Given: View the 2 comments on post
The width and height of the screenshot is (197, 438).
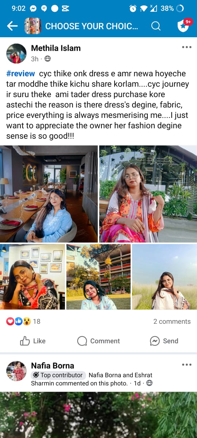Looking at the screenshot, I should pyautogui.click(x=172, y=321).
